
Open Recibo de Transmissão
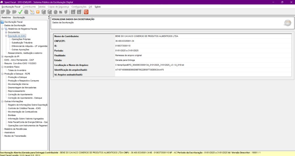pyautogui.click(x=15, y=136)
